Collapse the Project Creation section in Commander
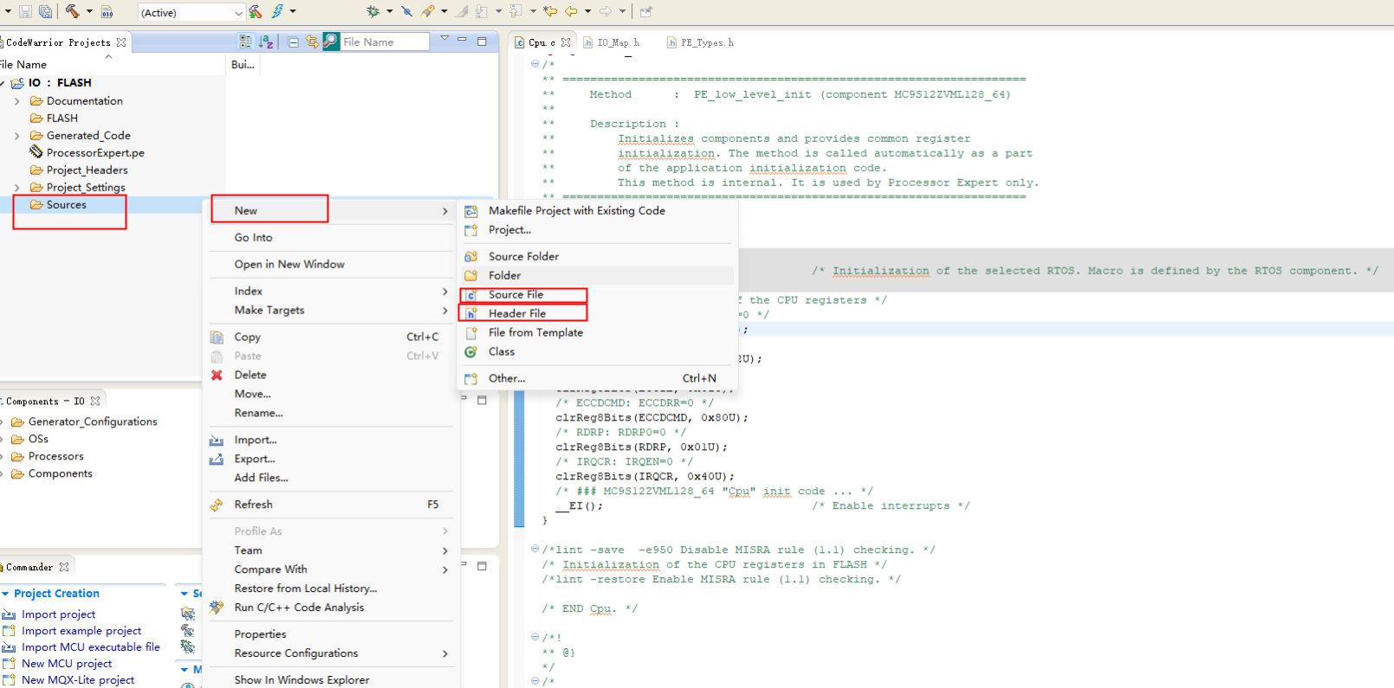This screenshot has width=1394, height=688. click(x=6, y=594)
